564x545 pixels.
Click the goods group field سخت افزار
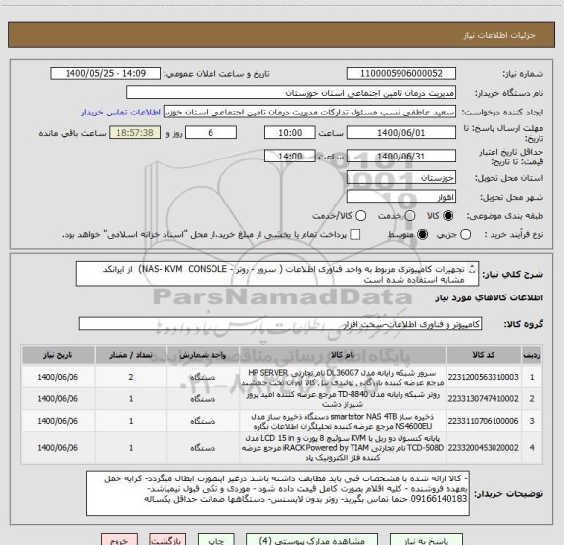coord(280,324)
